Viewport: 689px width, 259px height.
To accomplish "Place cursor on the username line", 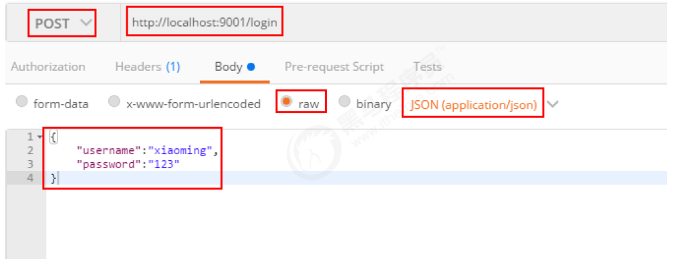I will tap(147, 151).
